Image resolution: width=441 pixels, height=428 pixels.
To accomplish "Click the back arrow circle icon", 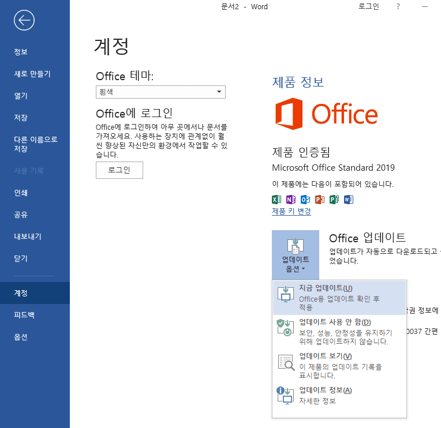I will pos(24,20).
